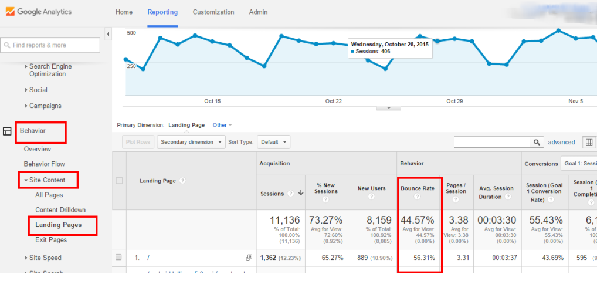Click the Plot Rows button

(138, 142)
